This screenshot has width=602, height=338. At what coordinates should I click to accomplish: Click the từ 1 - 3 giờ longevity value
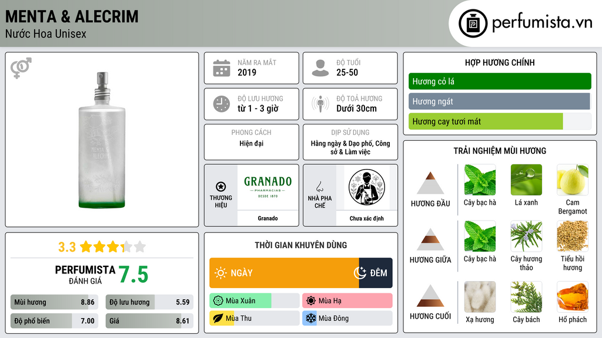258,109
